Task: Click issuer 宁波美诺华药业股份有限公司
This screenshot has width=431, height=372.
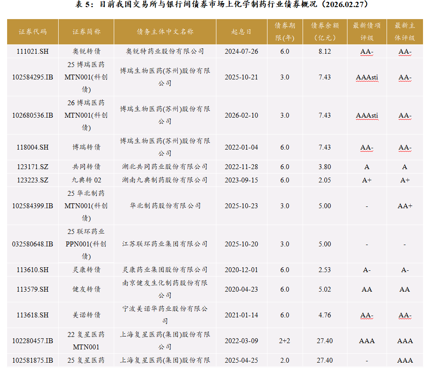Action: pos(165,315)
